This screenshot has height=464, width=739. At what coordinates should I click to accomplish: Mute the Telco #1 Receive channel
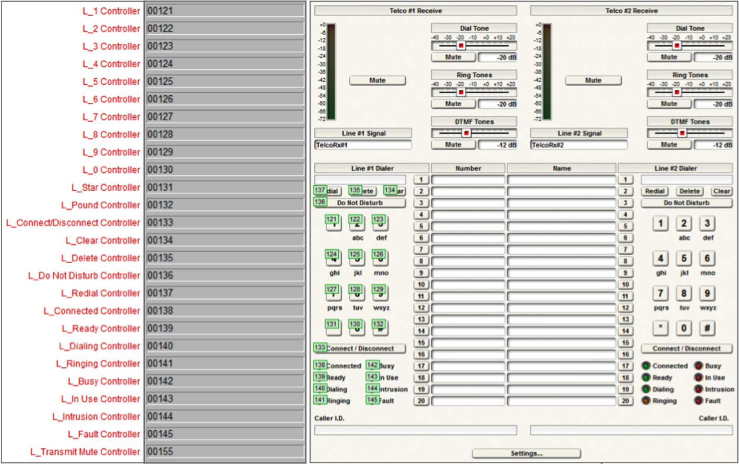click(378, 80)
